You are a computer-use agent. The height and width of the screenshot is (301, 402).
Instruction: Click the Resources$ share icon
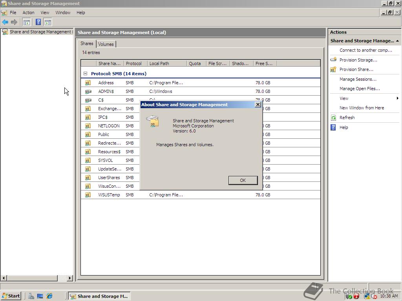[x=88, y=152]
